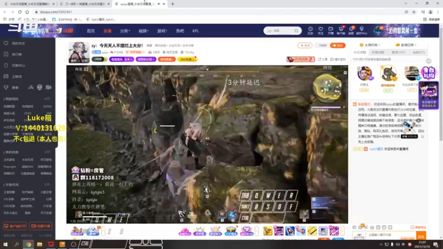Screen dimensions: 443x249
Task: Switch to 钻粉(57) tab
Action: (x=419, y=52)
